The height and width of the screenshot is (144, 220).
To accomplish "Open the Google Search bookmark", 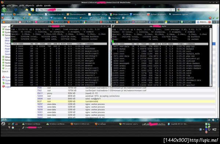I will [119, 14].
